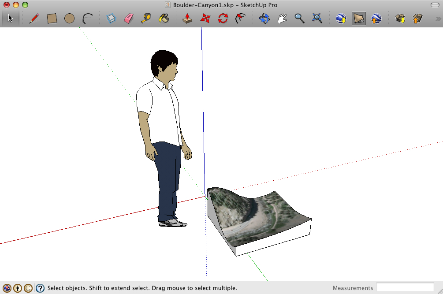Image resolution: width=443 pixels, height=294 pixels.
Task: Select the Orbit tool
Action: (x=264, y=19)
